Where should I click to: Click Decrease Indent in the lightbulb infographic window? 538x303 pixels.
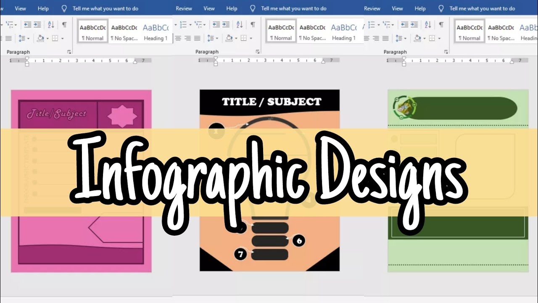coord(216,25)
